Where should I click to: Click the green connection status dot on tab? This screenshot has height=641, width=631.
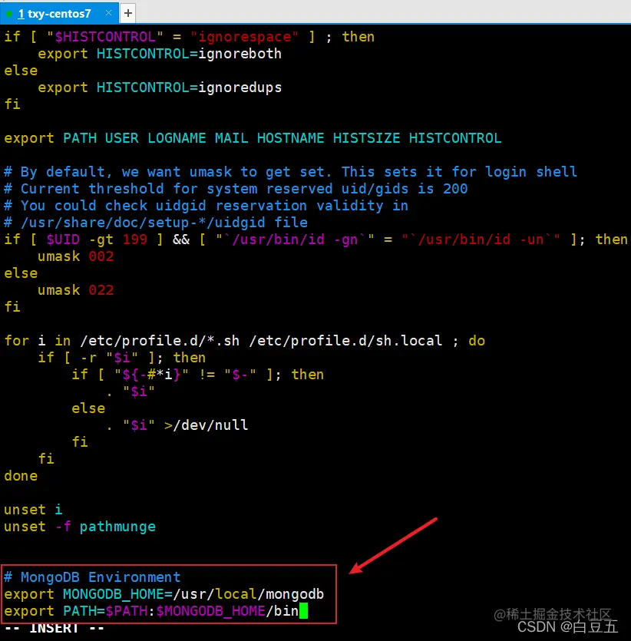(x=9, y=14)
